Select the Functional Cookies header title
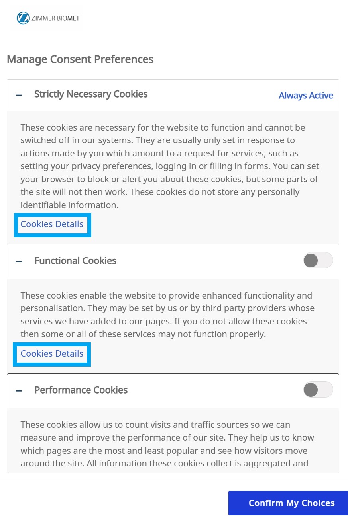 coord(75,261)
